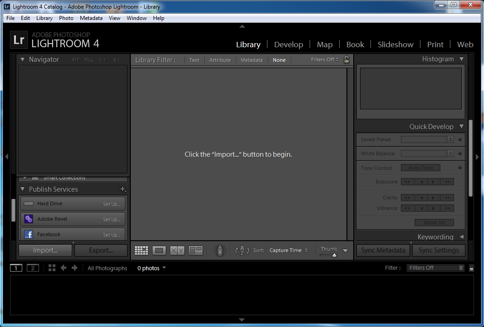The width and height of the screenshot is (484, 327).
Task: Open the White Balance dropdown
Action: 427,154
